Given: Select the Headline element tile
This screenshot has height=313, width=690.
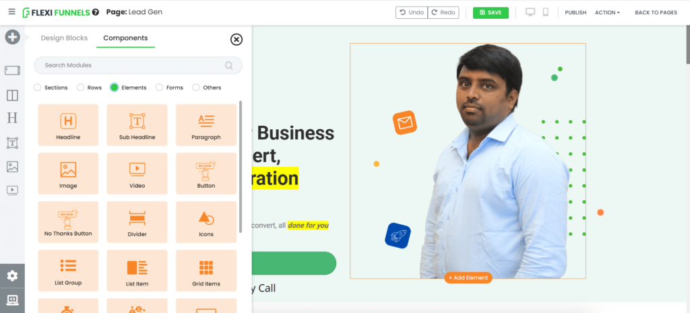Looking at the screenshot, I should 68,125.
